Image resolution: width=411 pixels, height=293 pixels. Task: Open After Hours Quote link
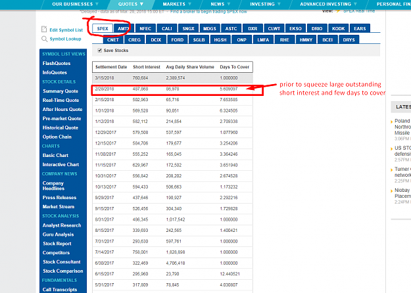(62, 110)
